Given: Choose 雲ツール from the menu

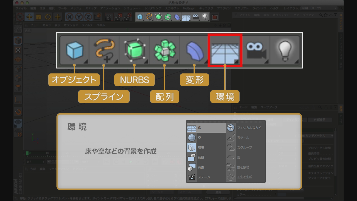Looking at the screenshot, I should pos(245,138).
